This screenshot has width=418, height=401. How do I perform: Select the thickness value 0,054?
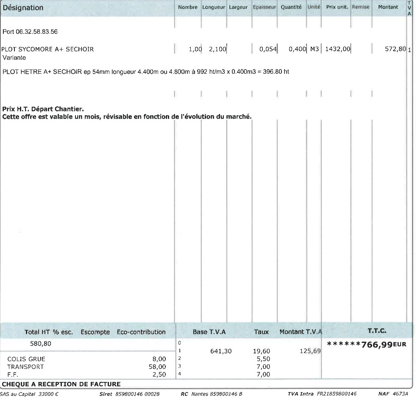coord(268,49)
